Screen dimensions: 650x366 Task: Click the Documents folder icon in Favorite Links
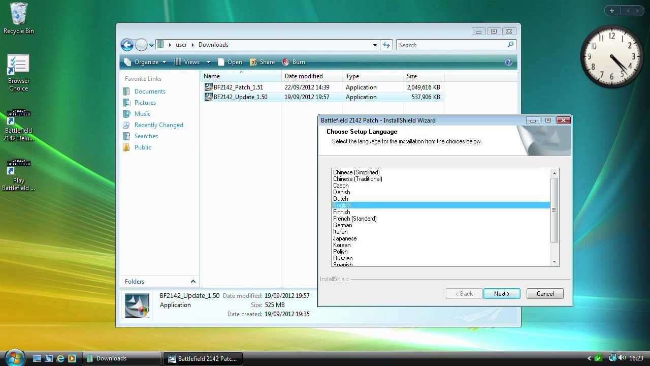click(x=126, y=91)
